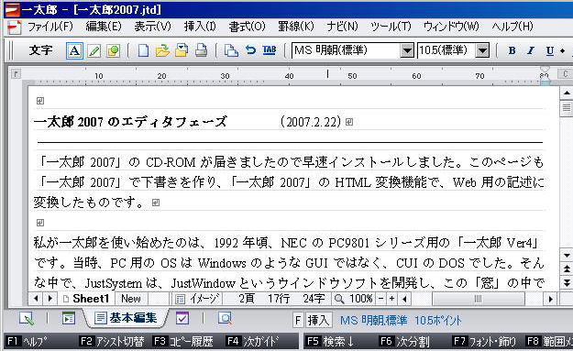Select the Sheet1 sheet tab

click(x=86, y=299)
